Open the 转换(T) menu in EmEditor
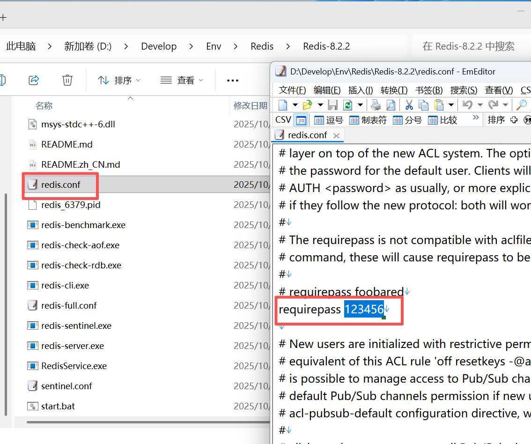531x444 pixels. tap(394, 90)
